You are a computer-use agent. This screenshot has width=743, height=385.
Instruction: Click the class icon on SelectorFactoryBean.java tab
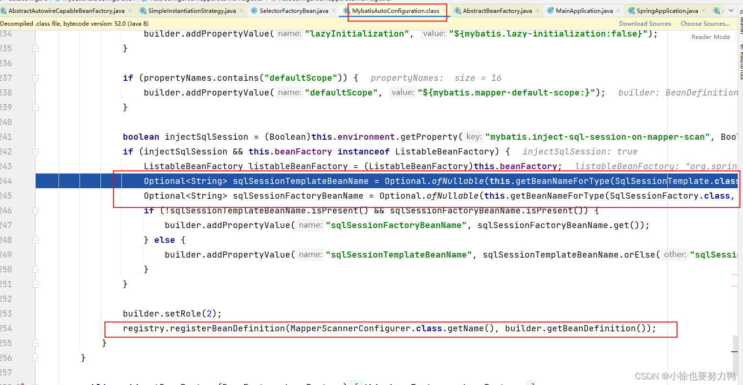tap(254, 10)
